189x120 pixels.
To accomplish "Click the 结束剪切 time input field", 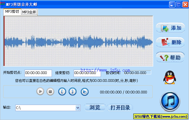I will pyautogui.click(x=87, y=73).
